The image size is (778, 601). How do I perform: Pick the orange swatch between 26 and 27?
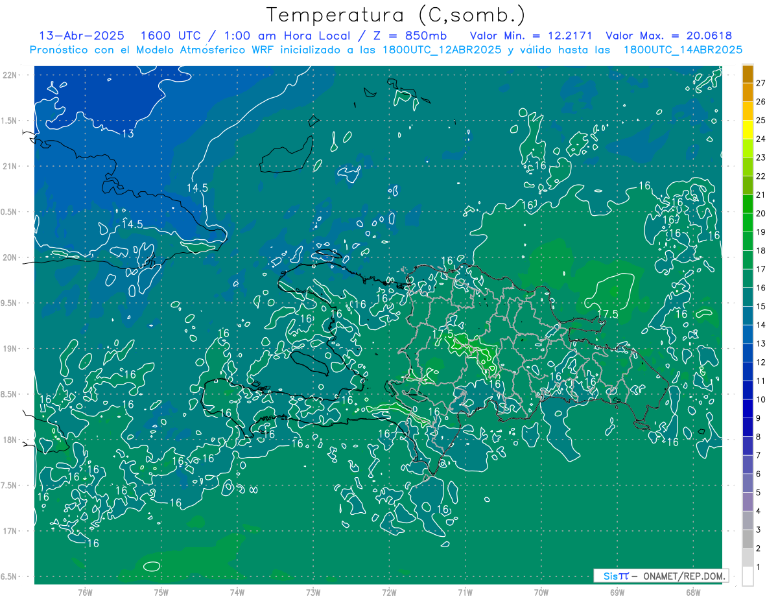pos(748,93)
